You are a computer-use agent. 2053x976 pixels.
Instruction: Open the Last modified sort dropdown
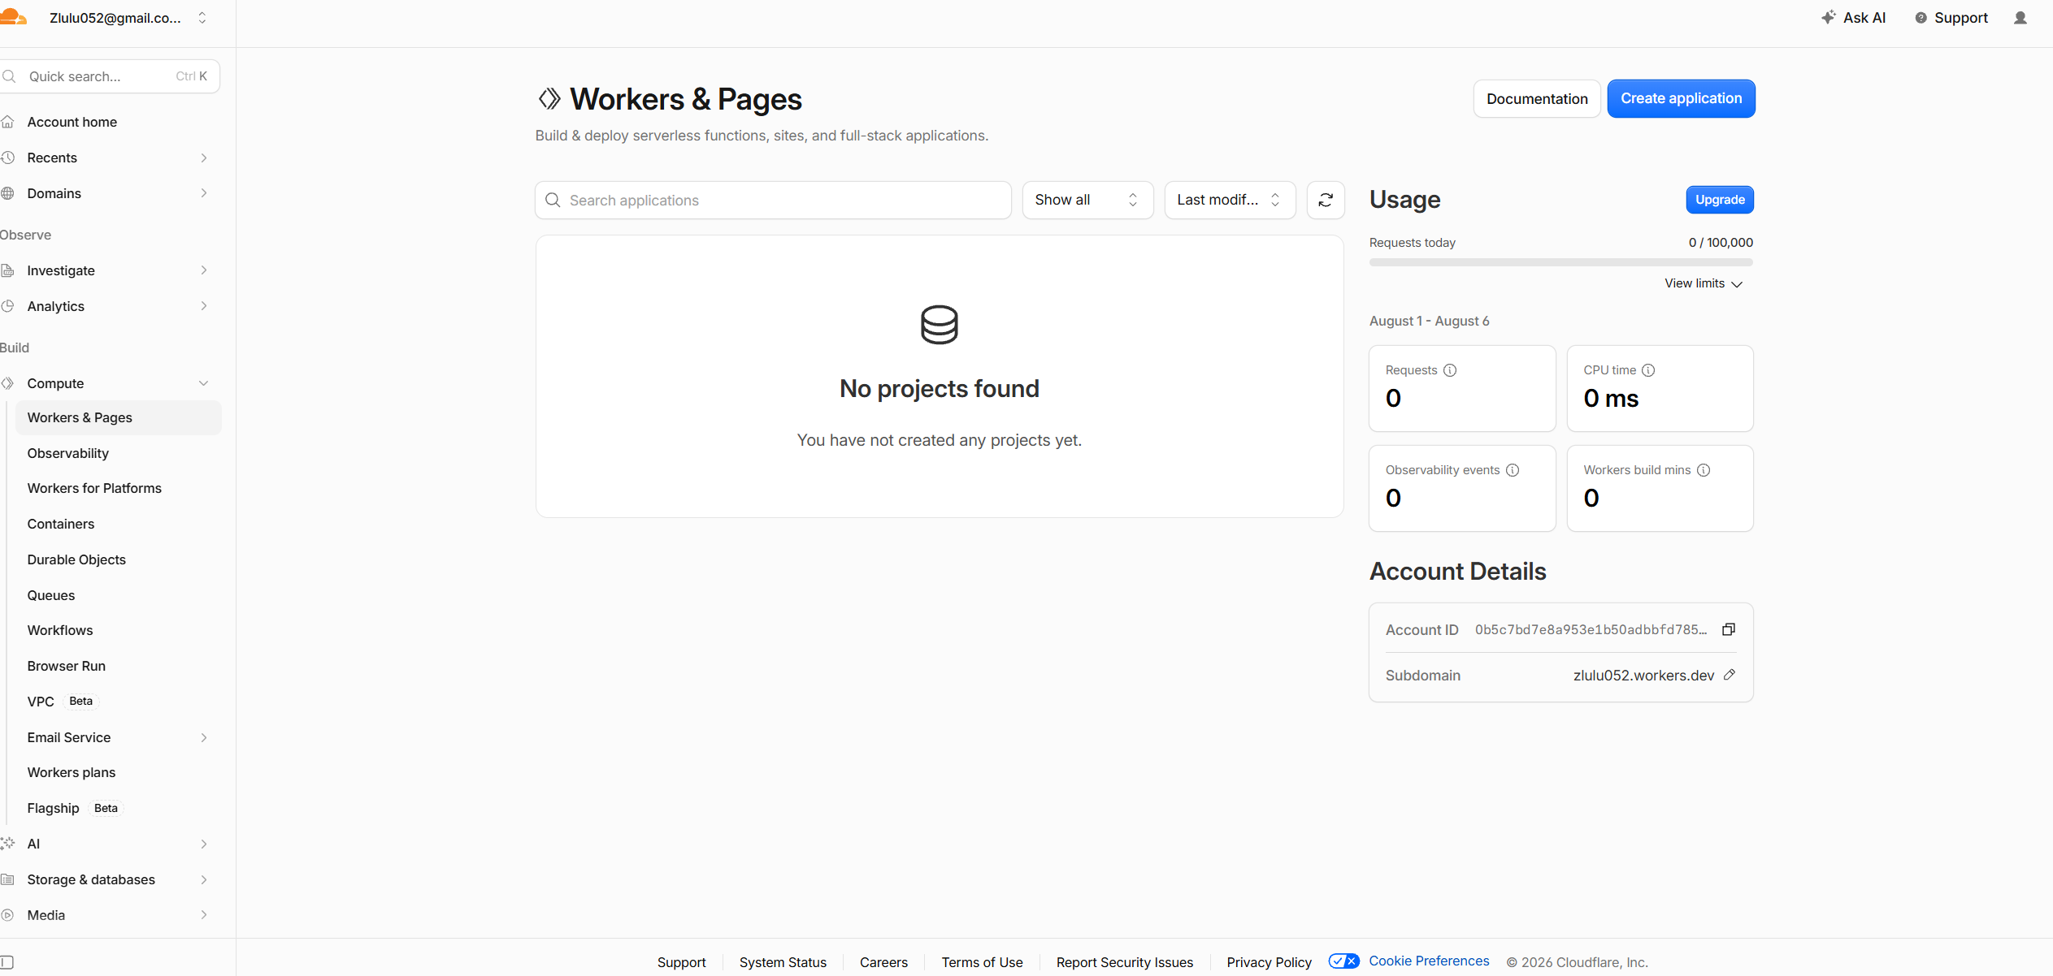point(1229,200)
